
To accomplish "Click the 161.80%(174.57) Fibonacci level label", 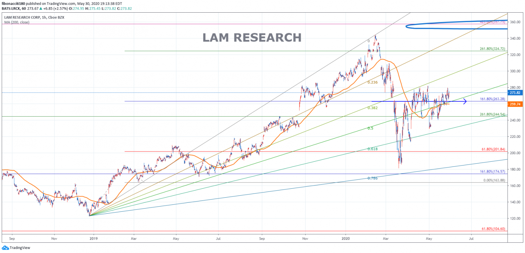I will tap(493, 172).
